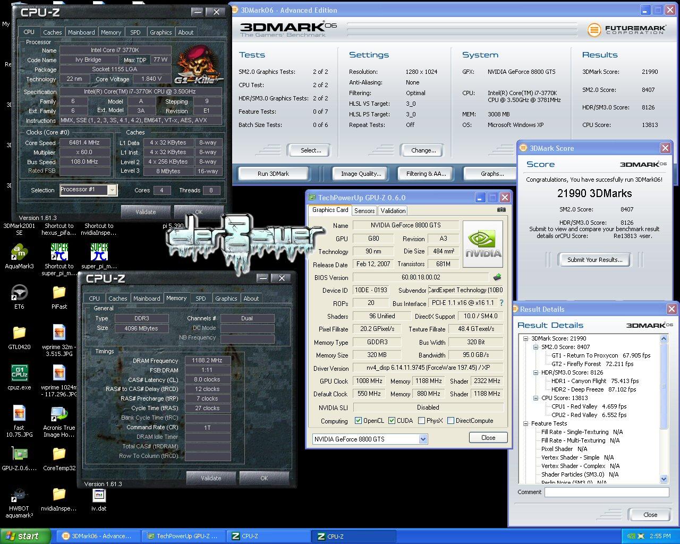Click the Close button in GPU-Z
Image resolution: width=680 pixels, height=544 pixels.
[488, 438]
